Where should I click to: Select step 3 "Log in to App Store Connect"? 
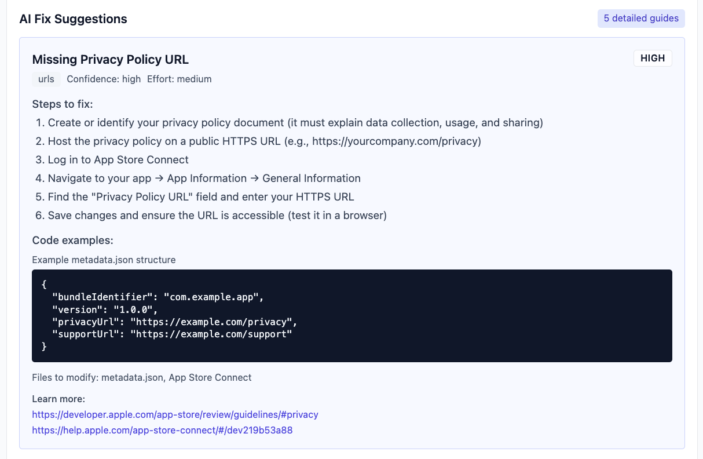[119, 160]
